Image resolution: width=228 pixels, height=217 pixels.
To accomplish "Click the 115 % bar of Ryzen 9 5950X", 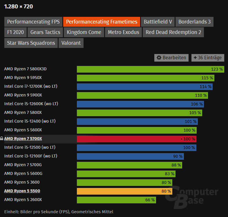I will (x=146, y=78).
